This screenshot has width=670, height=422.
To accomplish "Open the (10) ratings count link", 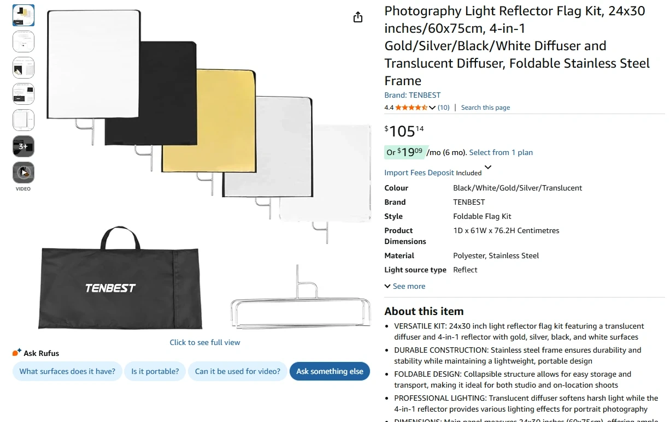I will coord(444,108).
